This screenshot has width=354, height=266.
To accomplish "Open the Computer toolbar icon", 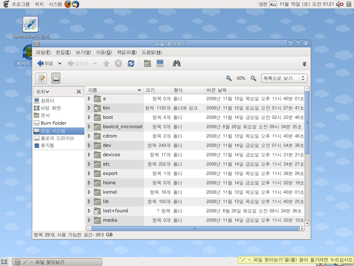I will click(x=160, y=63).
